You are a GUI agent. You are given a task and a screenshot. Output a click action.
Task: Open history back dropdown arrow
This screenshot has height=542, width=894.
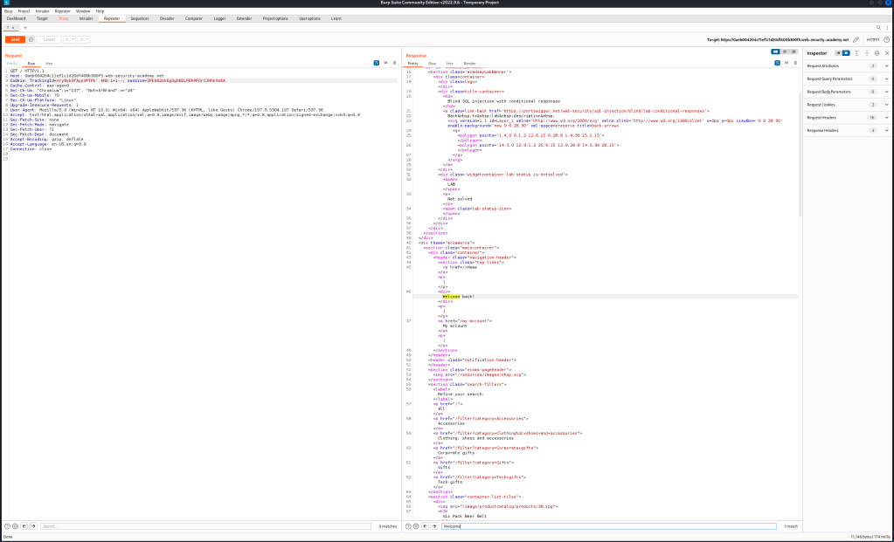[73, 39]
